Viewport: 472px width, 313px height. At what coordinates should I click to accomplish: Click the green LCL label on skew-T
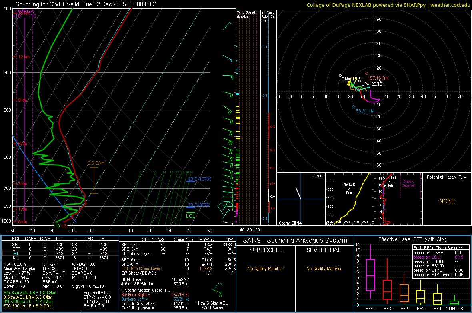(190, 216)
